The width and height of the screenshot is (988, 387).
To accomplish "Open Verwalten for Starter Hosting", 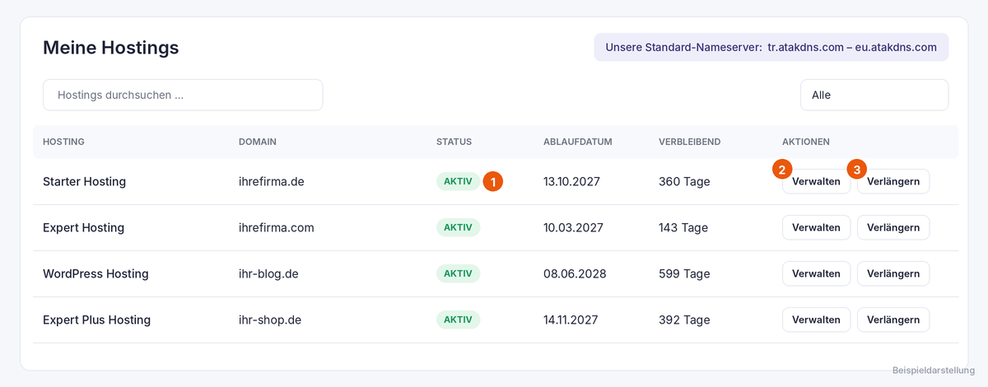I will [x=816, y=181].
